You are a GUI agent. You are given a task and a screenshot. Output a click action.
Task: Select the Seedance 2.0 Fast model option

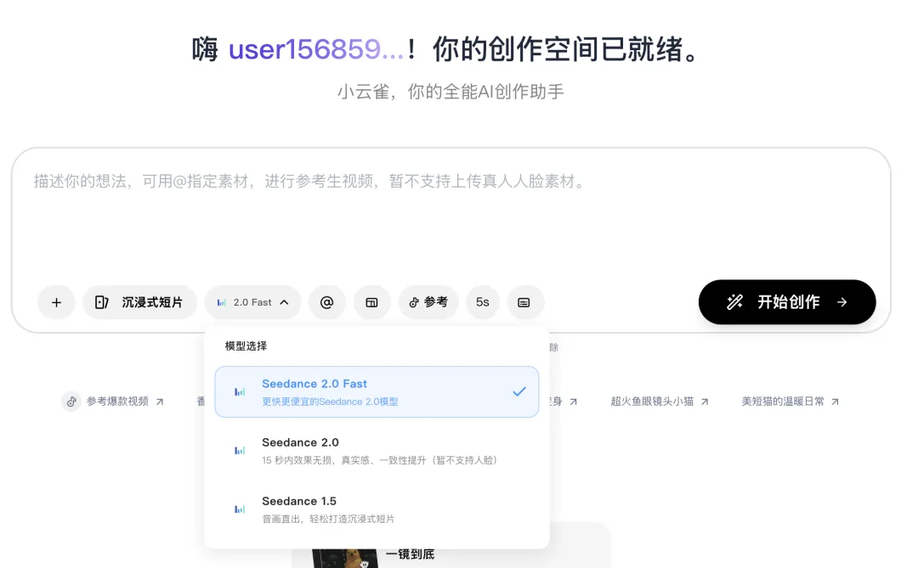(377, 392)
